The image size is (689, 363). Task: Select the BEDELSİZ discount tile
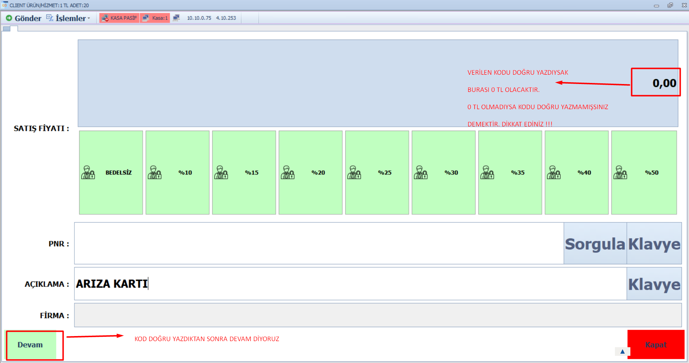pos(111,173)
